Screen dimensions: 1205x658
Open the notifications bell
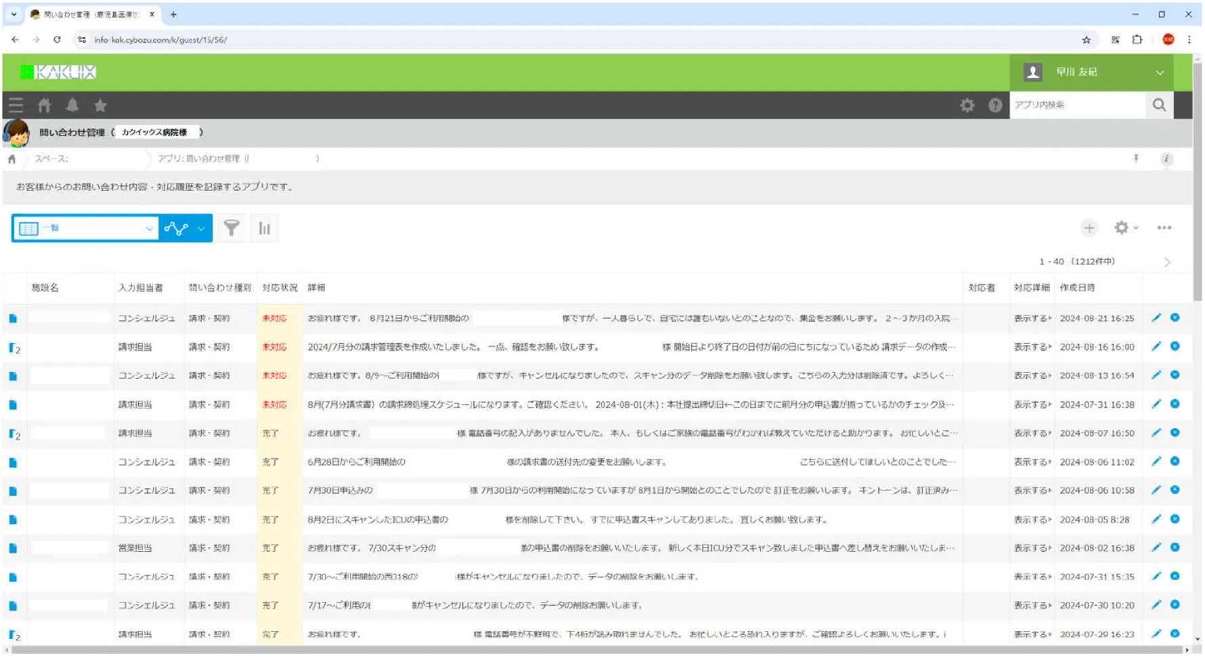pyautogui.click(x=72, y=106)
